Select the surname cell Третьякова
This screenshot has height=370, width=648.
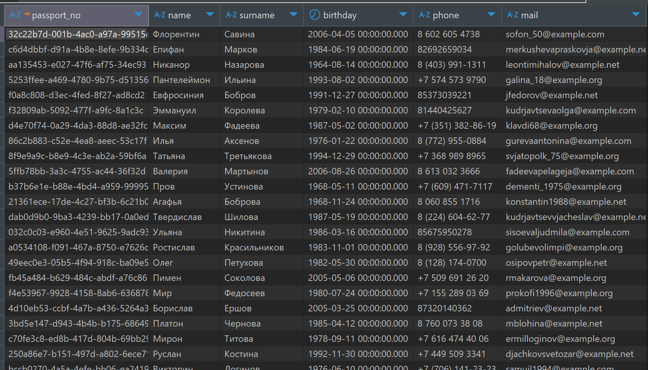[262, 156]
